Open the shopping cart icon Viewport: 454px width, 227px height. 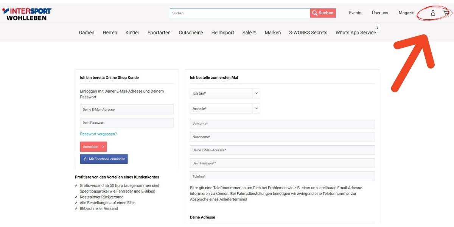tap(446, 13)
